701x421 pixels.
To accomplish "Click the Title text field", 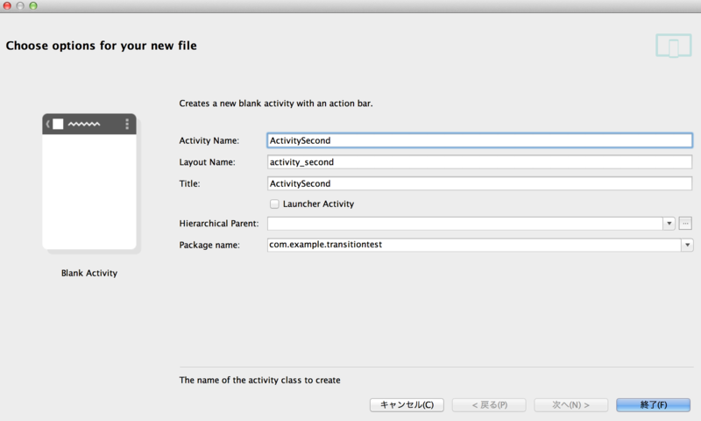I will 479,183.
